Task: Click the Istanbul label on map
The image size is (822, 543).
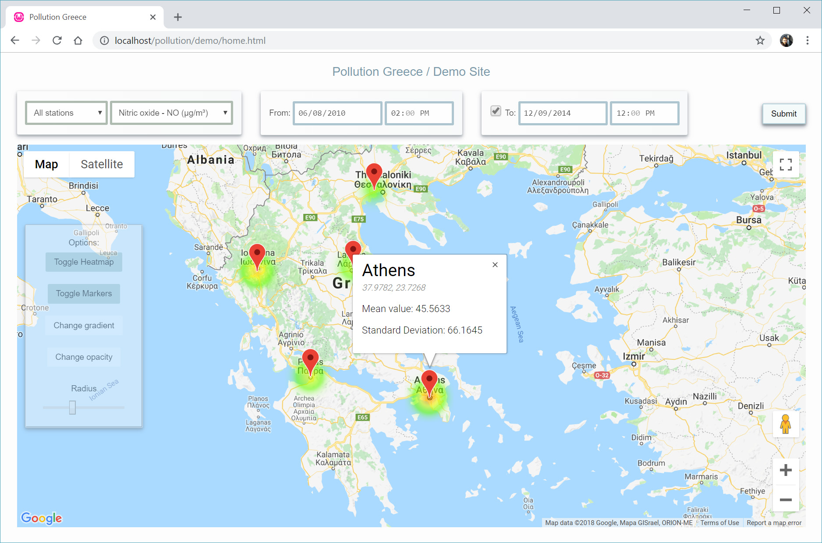Action: (x=744, y=155)
